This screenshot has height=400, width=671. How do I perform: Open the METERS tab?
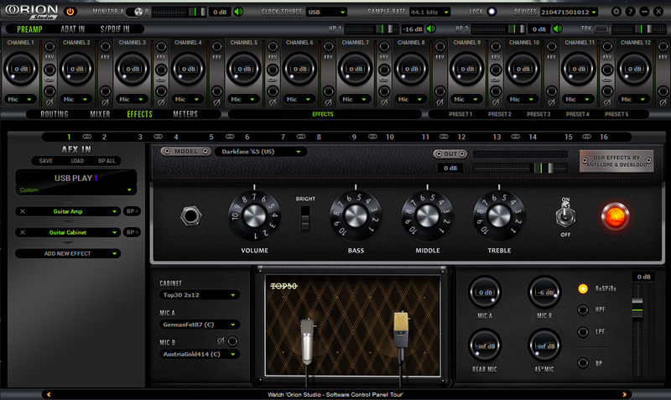point(185,114)
